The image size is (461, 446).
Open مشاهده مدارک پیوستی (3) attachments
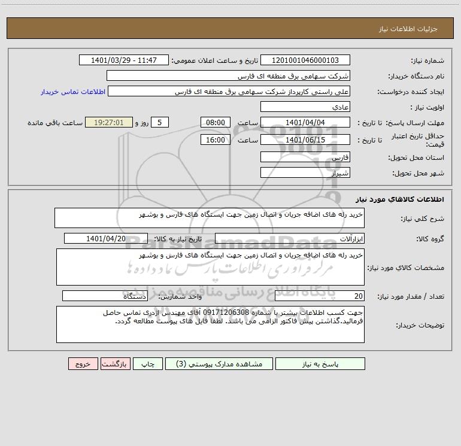click(x=219, y=364)
